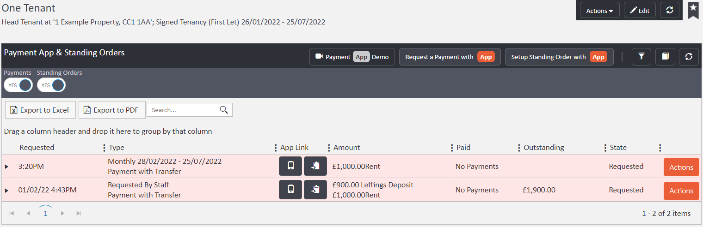Screen dimensions: 703x227
Task: Open Actions for the Lettings Deposit row
Action: (x=681, y=191)
